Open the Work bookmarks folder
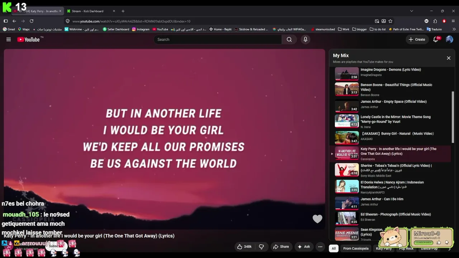 pyautogui.click(x=343, y=29)
